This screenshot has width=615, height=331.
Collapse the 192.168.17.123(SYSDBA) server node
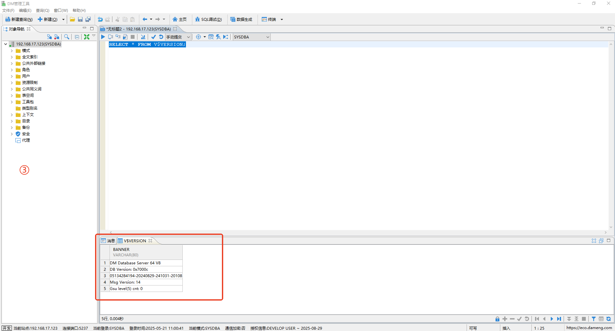[x=5, y=44]
